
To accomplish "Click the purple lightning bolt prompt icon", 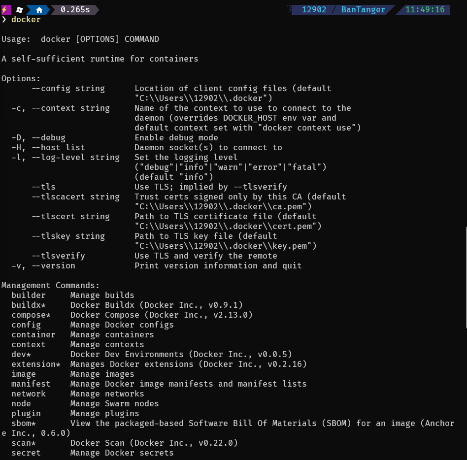I will coord(4,9).
